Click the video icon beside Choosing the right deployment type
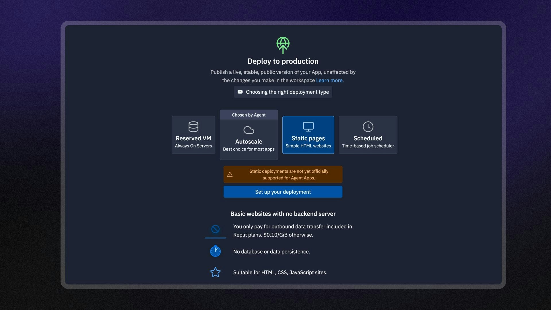551x310 pixels. 240,92
